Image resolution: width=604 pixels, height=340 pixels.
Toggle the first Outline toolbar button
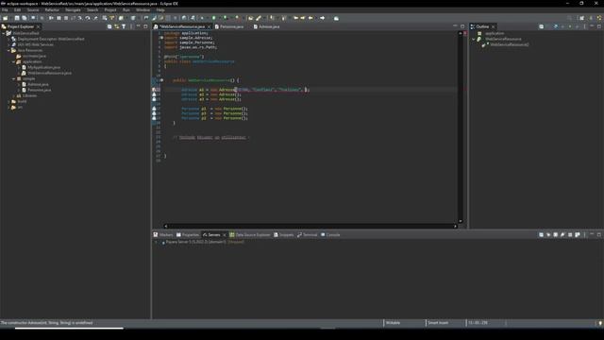point(542,26)
